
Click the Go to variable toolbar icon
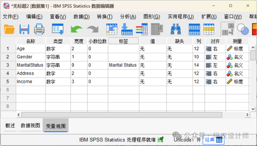pos(127,29)
